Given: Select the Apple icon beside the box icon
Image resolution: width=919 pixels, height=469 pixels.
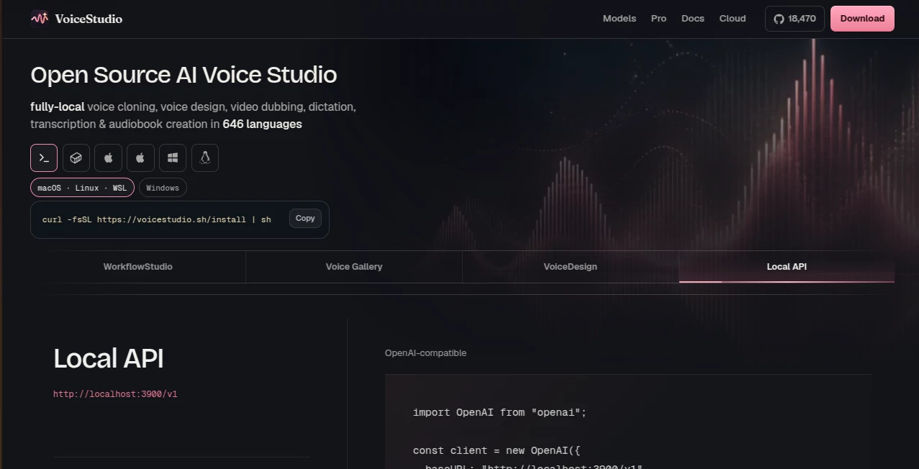Looking at the screenshot, I should point(108,158).
